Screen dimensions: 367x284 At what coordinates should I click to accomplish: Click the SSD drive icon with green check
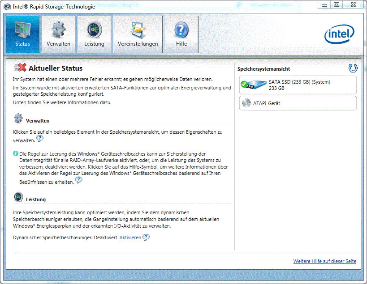(x=254, y=85)
